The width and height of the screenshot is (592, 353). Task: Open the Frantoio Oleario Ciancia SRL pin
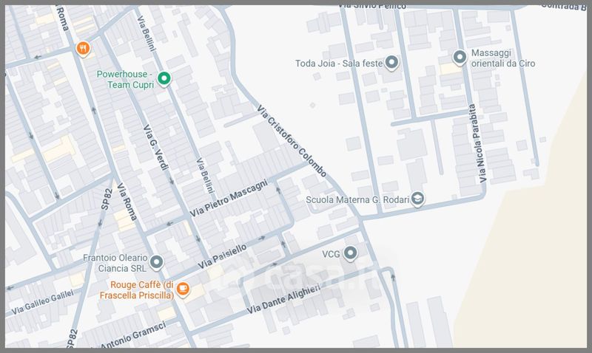click(x=156, y=263)
